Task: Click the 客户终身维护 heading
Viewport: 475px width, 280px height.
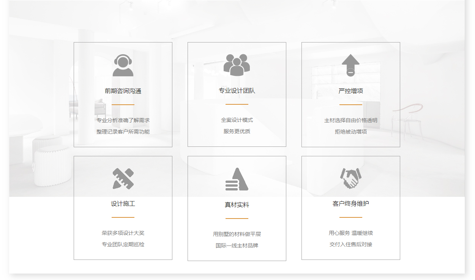Action: (351, 204)
